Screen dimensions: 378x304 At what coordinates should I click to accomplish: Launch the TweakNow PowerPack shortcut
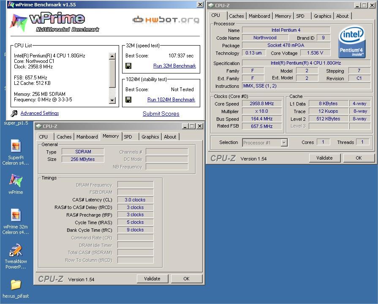[x=16, y=256]
